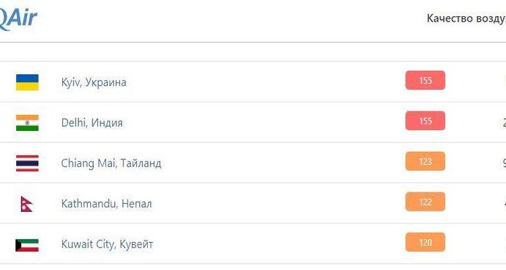Click the India flag icon
This screenshot has width=506, height=270.
pos(27,123)
